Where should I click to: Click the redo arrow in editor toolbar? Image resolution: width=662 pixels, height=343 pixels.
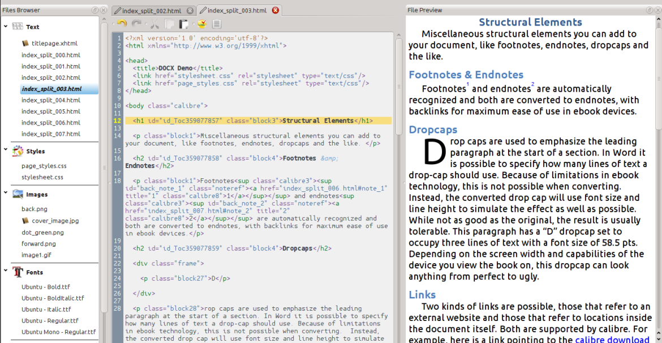[136, 24]
